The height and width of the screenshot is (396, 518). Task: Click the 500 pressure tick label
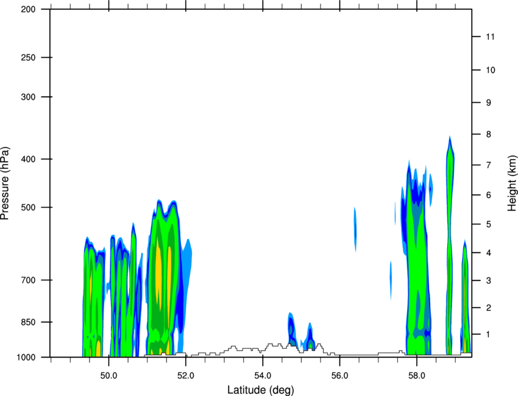pyautogui.click(x=28, y=207)
